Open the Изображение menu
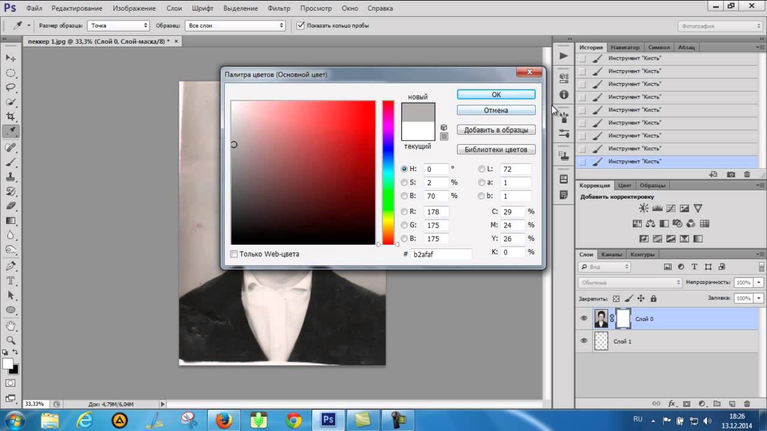Screen dimensions: 767x431 (134, 8)
